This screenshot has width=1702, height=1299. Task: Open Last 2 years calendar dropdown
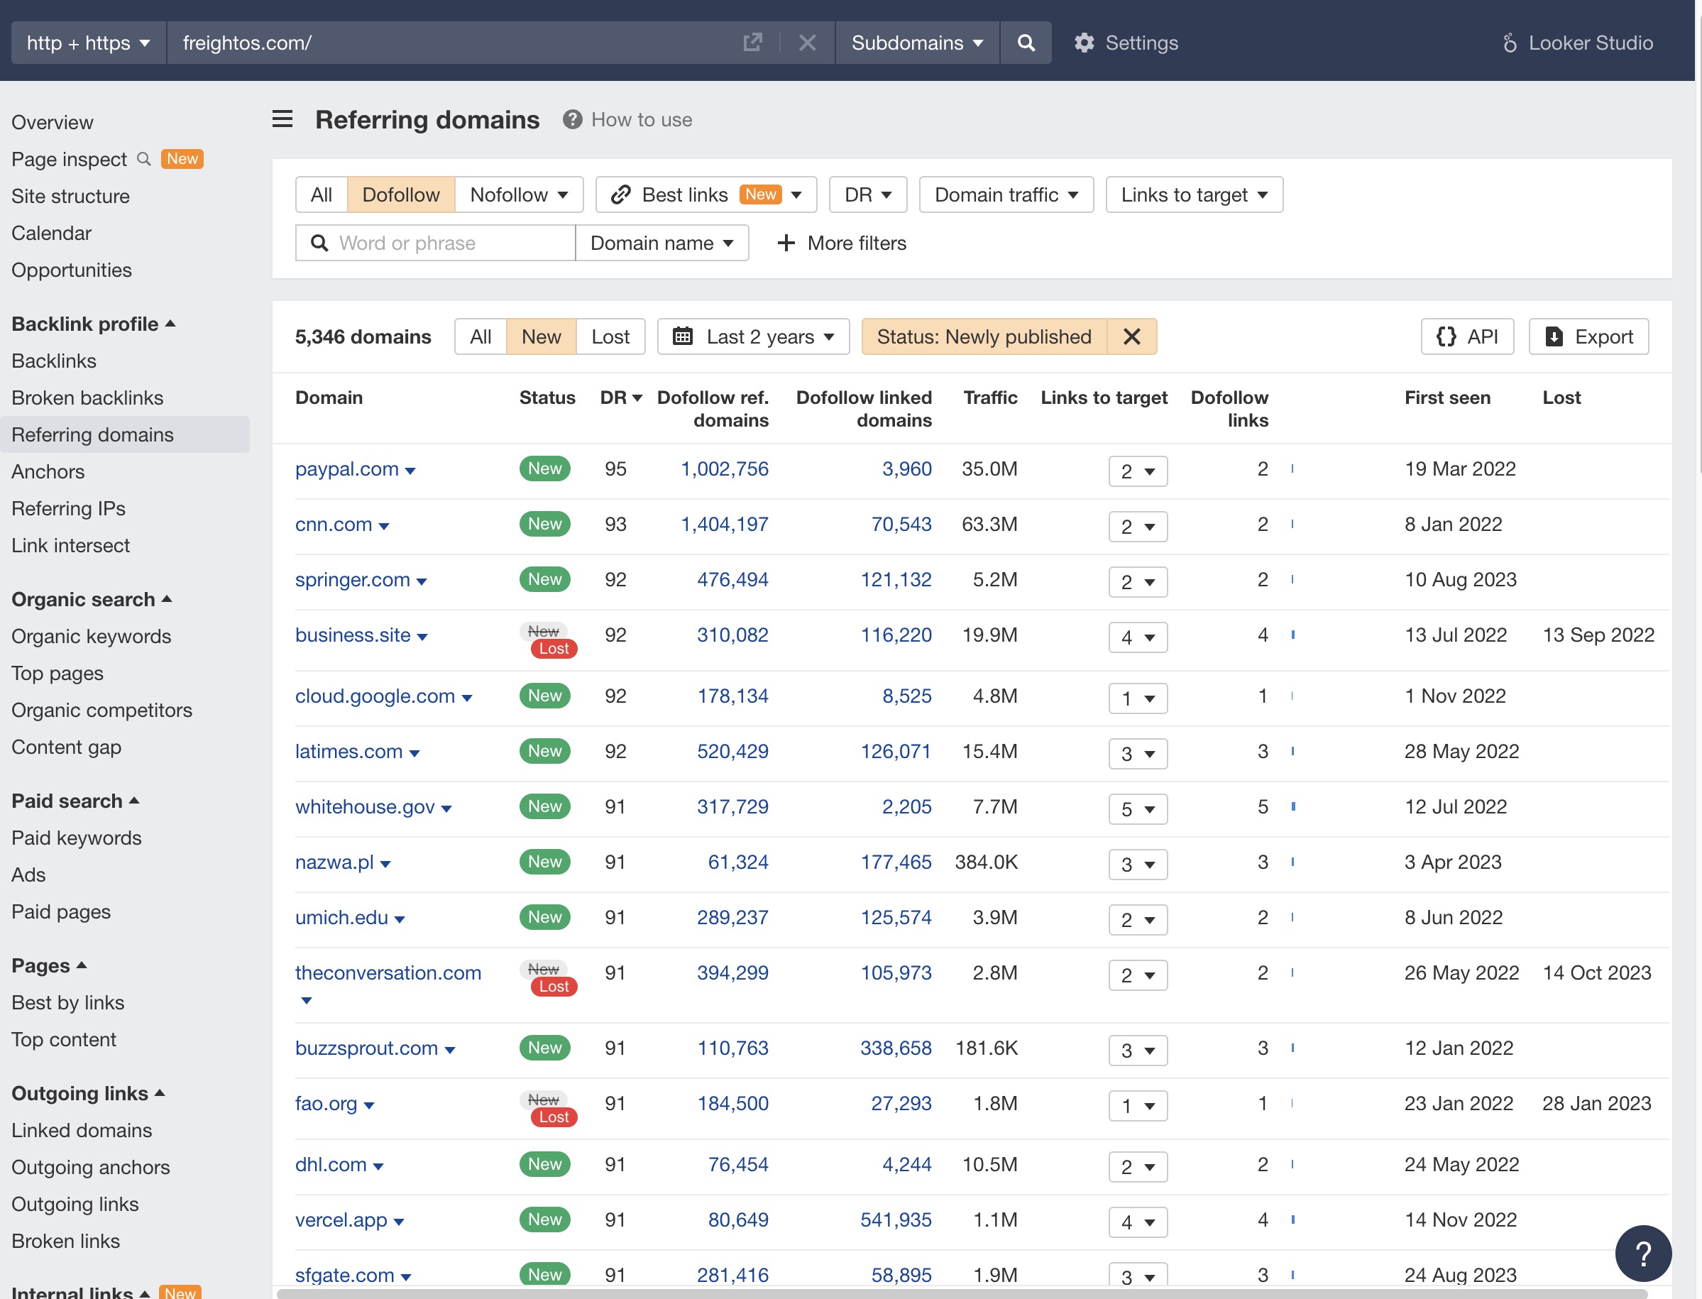(x=753, y=336)
